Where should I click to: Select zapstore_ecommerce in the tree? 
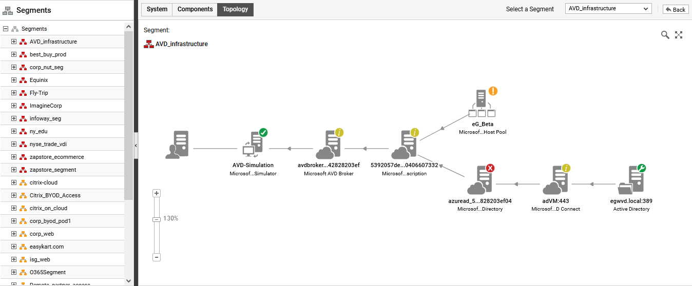point(56,157)
